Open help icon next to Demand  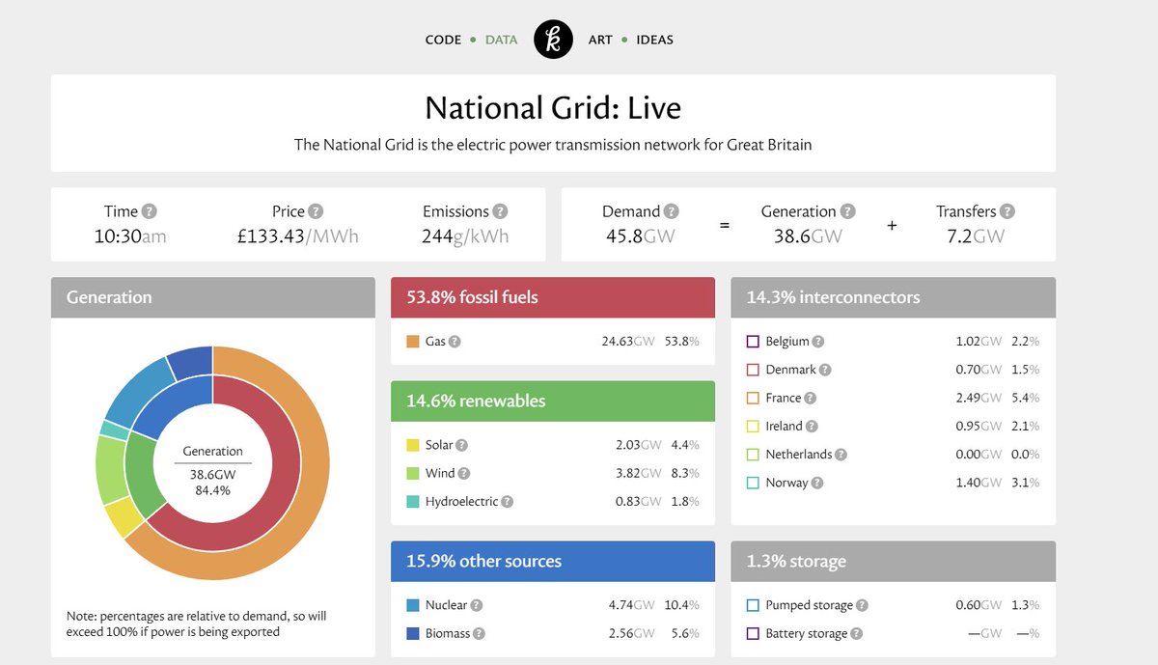[672, 211]
